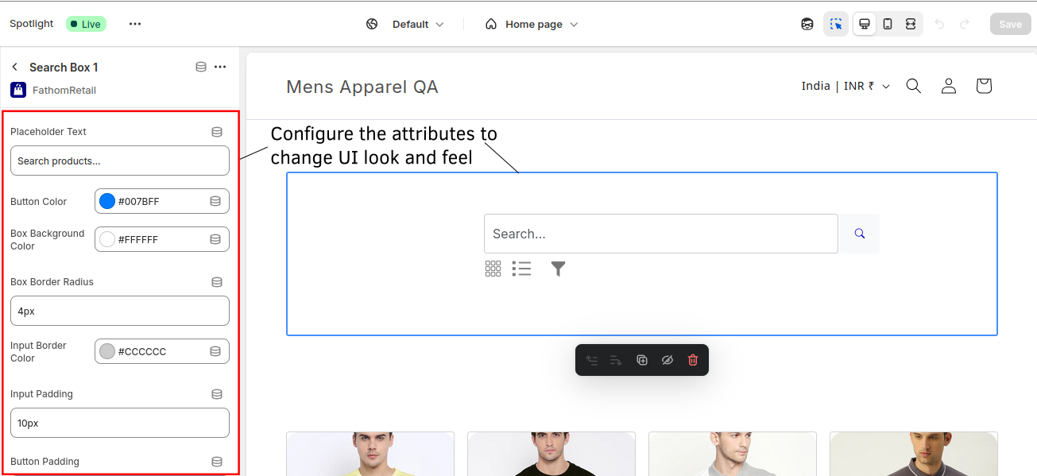Open the shopping cart icon
The width and height of the screenshot is (1037, 476).
click(983, 85)
